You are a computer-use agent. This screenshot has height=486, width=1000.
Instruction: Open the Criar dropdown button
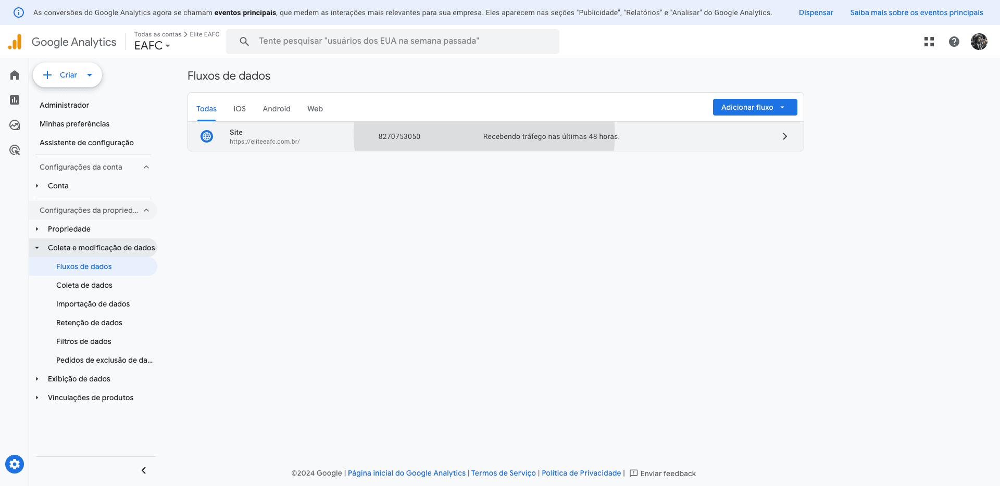(x=68, y=75)
